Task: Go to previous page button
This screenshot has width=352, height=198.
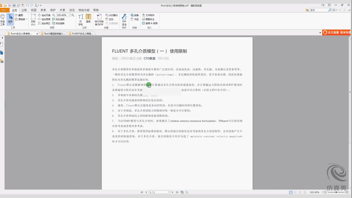Action: click(146, 192)
